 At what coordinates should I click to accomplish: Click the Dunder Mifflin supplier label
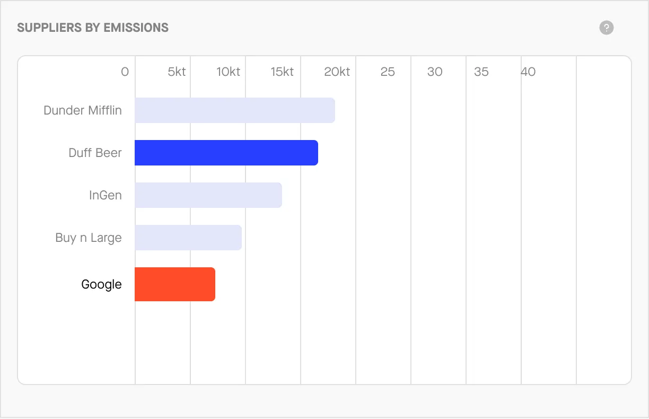point(83,110)
